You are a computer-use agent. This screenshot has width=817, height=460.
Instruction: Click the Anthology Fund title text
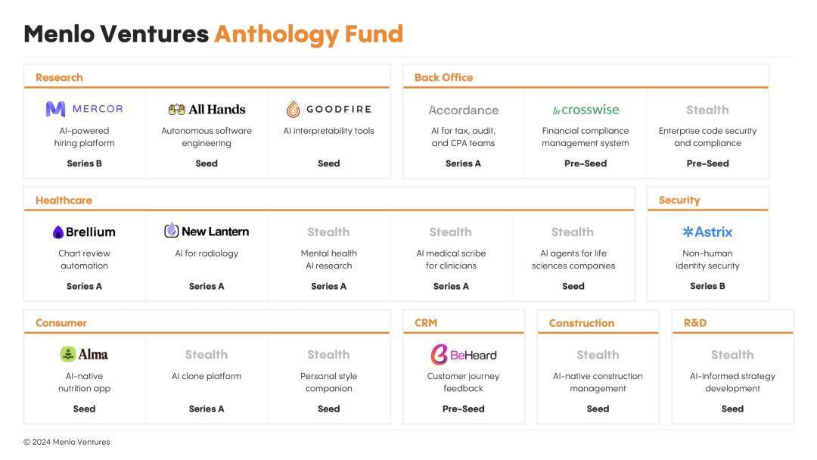click(x=309, y=34)
